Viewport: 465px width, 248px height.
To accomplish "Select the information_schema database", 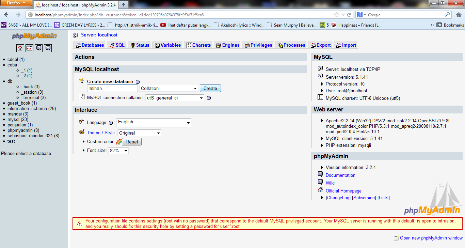I will point(32,108).
